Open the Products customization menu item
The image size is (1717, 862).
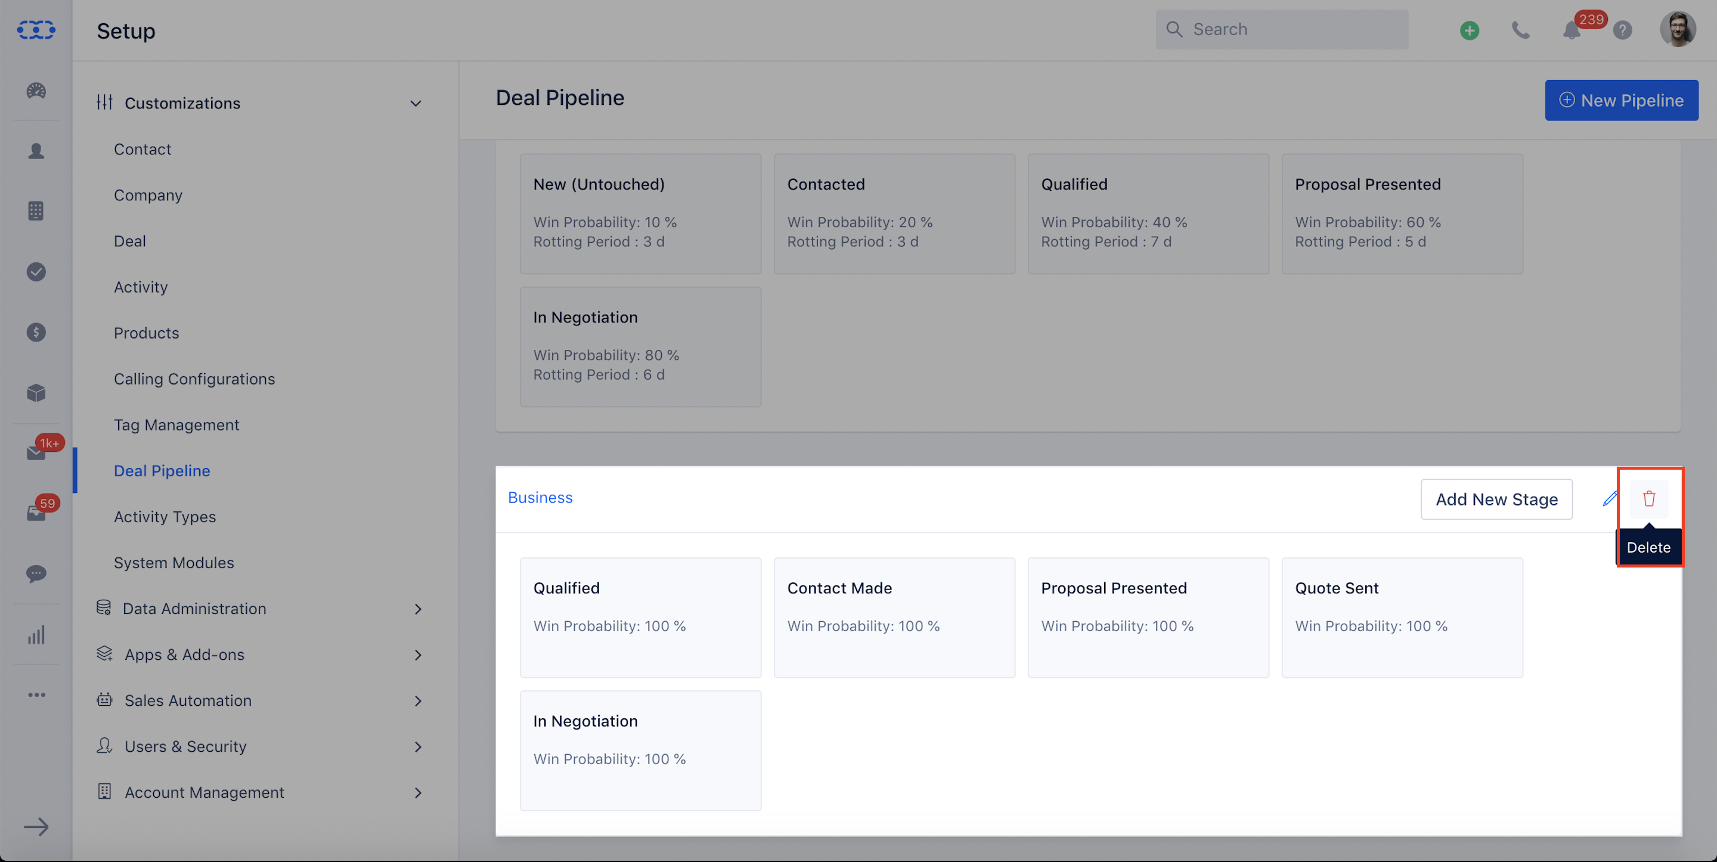[x=146, y=333]
